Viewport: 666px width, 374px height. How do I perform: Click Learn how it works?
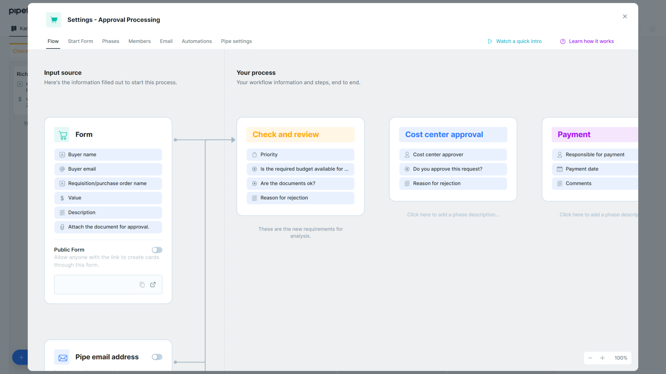[591, 41]
